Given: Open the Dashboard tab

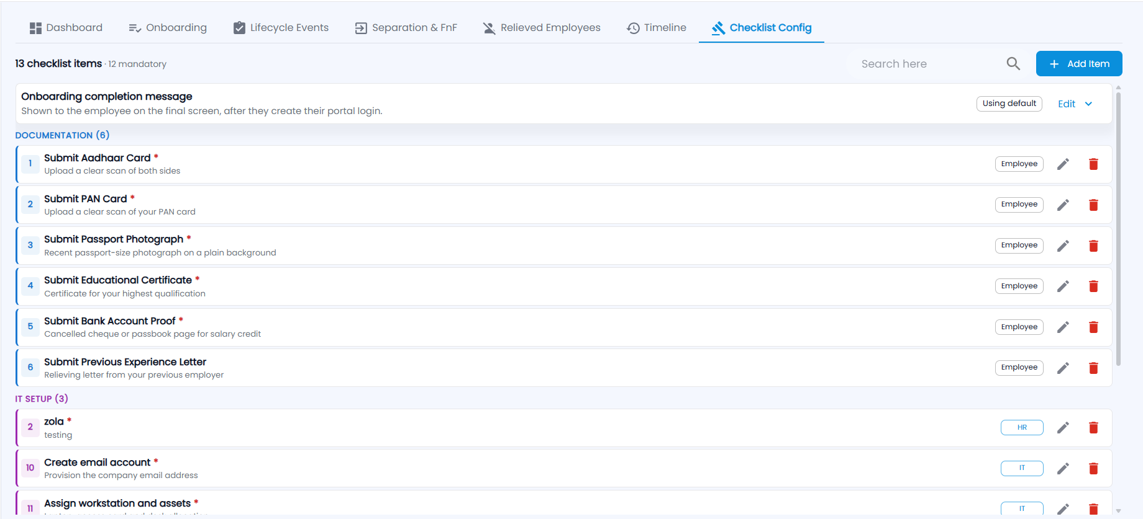Looking at the screenshot, I should click(66, 28).
